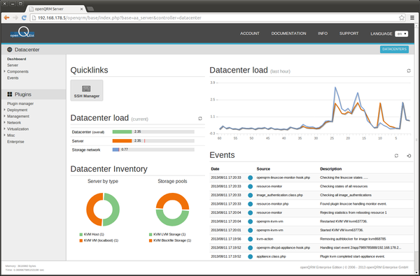The height and width of the screenshot is (276, 420).
Task: Click status dot for openqrm-linuxcoe-monitor-hook.php event
Action: tap(250, 177)
